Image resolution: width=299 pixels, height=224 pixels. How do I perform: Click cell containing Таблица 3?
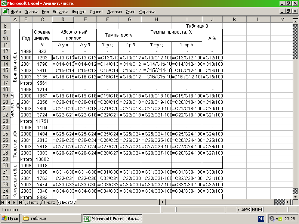click(x=197, y=26)
